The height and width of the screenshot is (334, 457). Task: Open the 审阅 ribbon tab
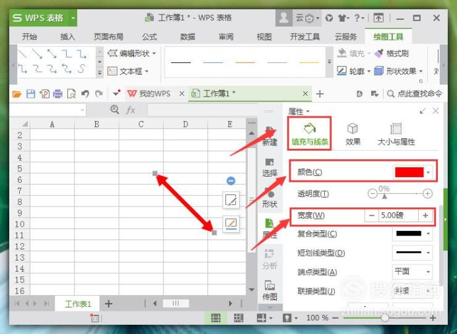pyautogui.click(x=226, y=37)
